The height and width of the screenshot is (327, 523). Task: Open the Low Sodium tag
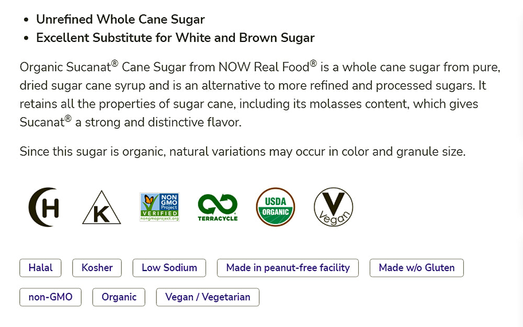tap(169, 268)
